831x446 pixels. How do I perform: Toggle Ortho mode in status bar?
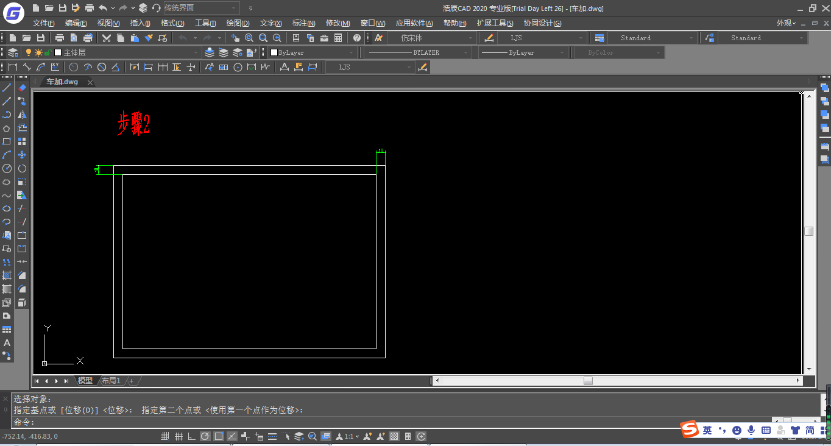pos(192,436)
